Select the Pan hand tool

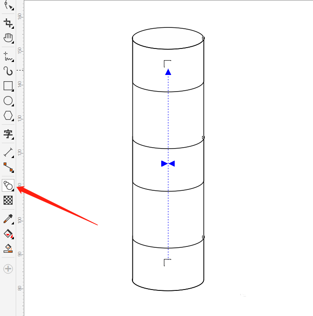8,38
